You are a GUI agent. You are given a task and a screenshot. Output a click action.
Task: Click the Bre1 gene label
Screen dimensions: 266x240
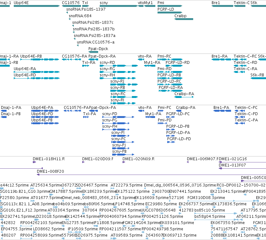(216, 3)
